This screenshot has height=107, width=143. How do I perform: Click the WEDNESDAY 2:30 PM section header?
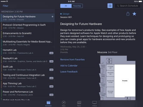click(12, 12)
